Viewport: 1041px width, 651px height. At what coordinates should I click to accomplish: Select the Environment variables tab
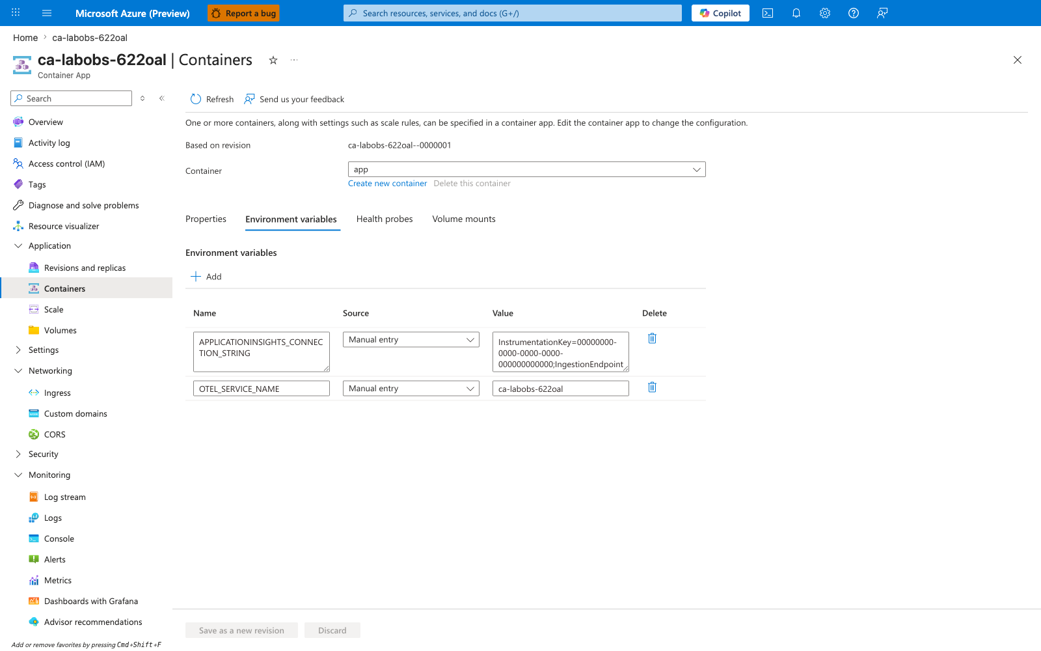tap(291, 219)
